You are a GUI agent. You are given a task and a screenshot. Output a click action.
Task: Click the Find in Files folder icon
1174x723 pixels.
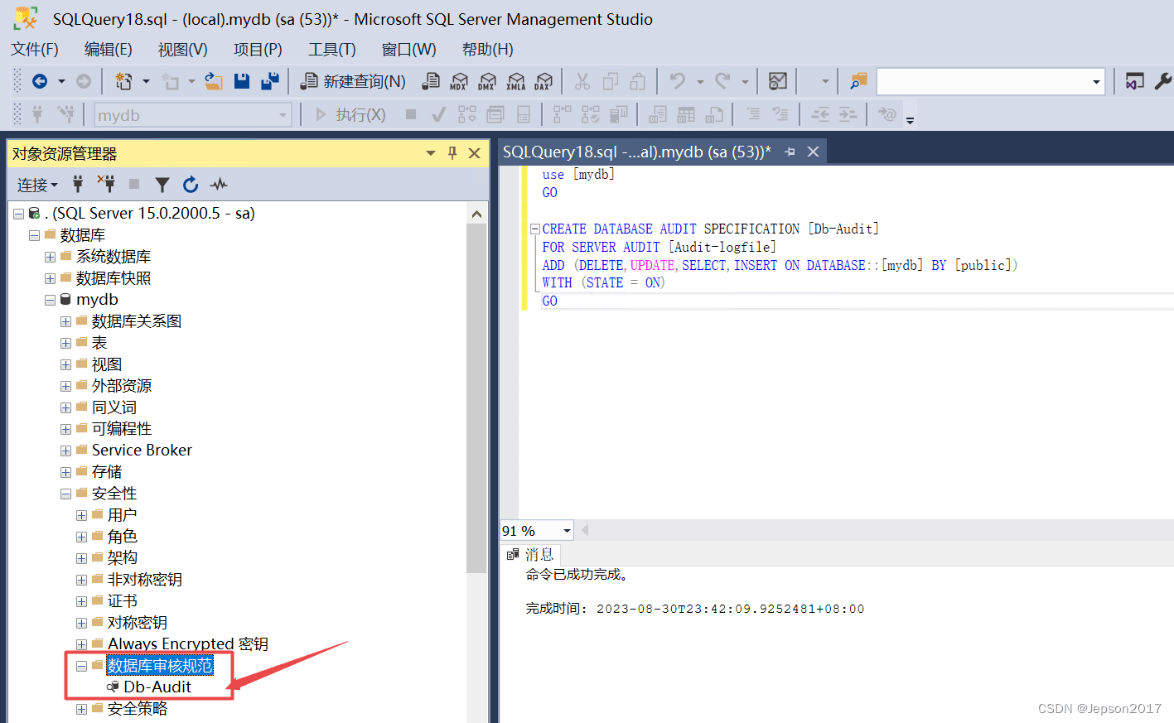(858, 81)
